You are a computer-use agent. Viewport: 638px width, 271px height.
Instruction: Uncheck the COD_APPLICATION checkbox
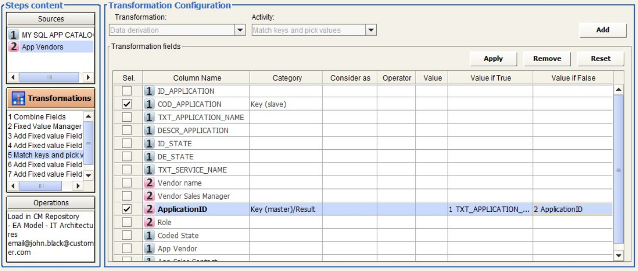click(128, 104)
